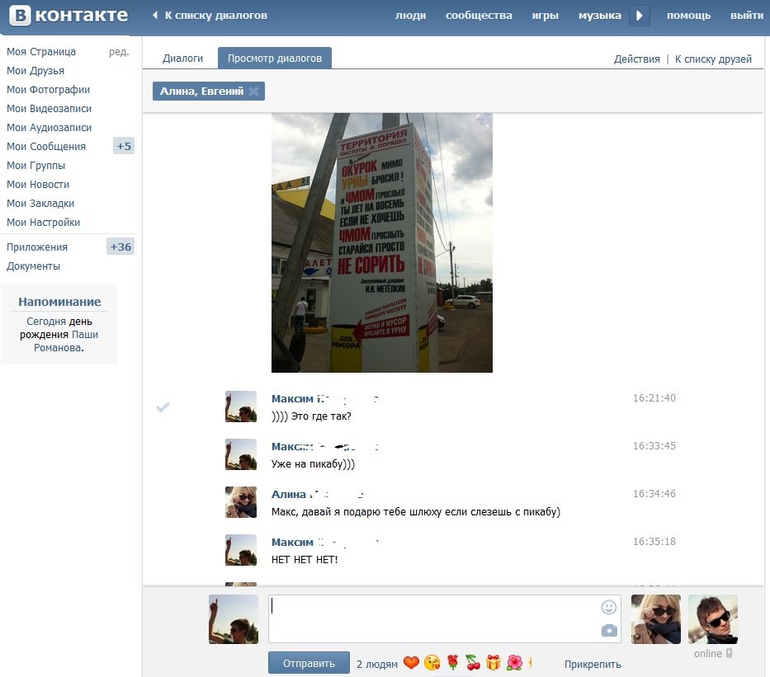Open the smiley emoji picker
Viewport: 770px width, 677px height.
pyautogui.click(x=608, y=608)
